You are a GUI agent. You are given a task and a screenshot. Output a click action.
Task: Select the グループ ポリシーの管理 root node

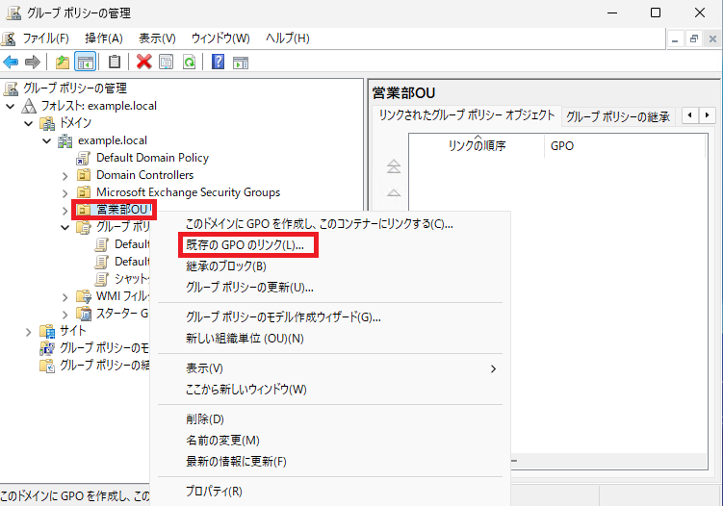pos(75,89)
